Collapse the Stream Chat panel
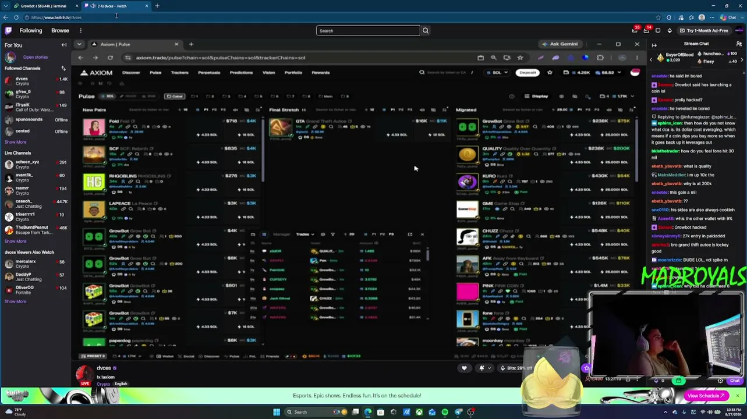Image resolution: width=747 pixels, height=419 pixels. pos(654,44)
